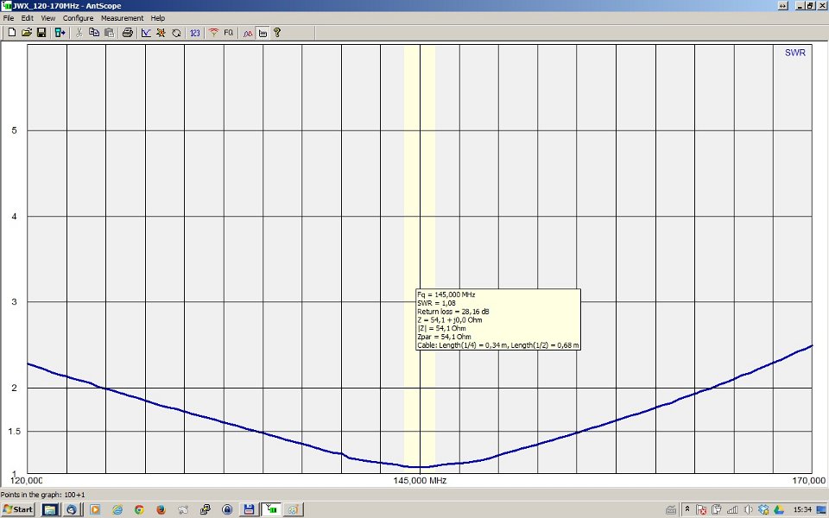Click the Copy toolbar icon

[93, 33]
